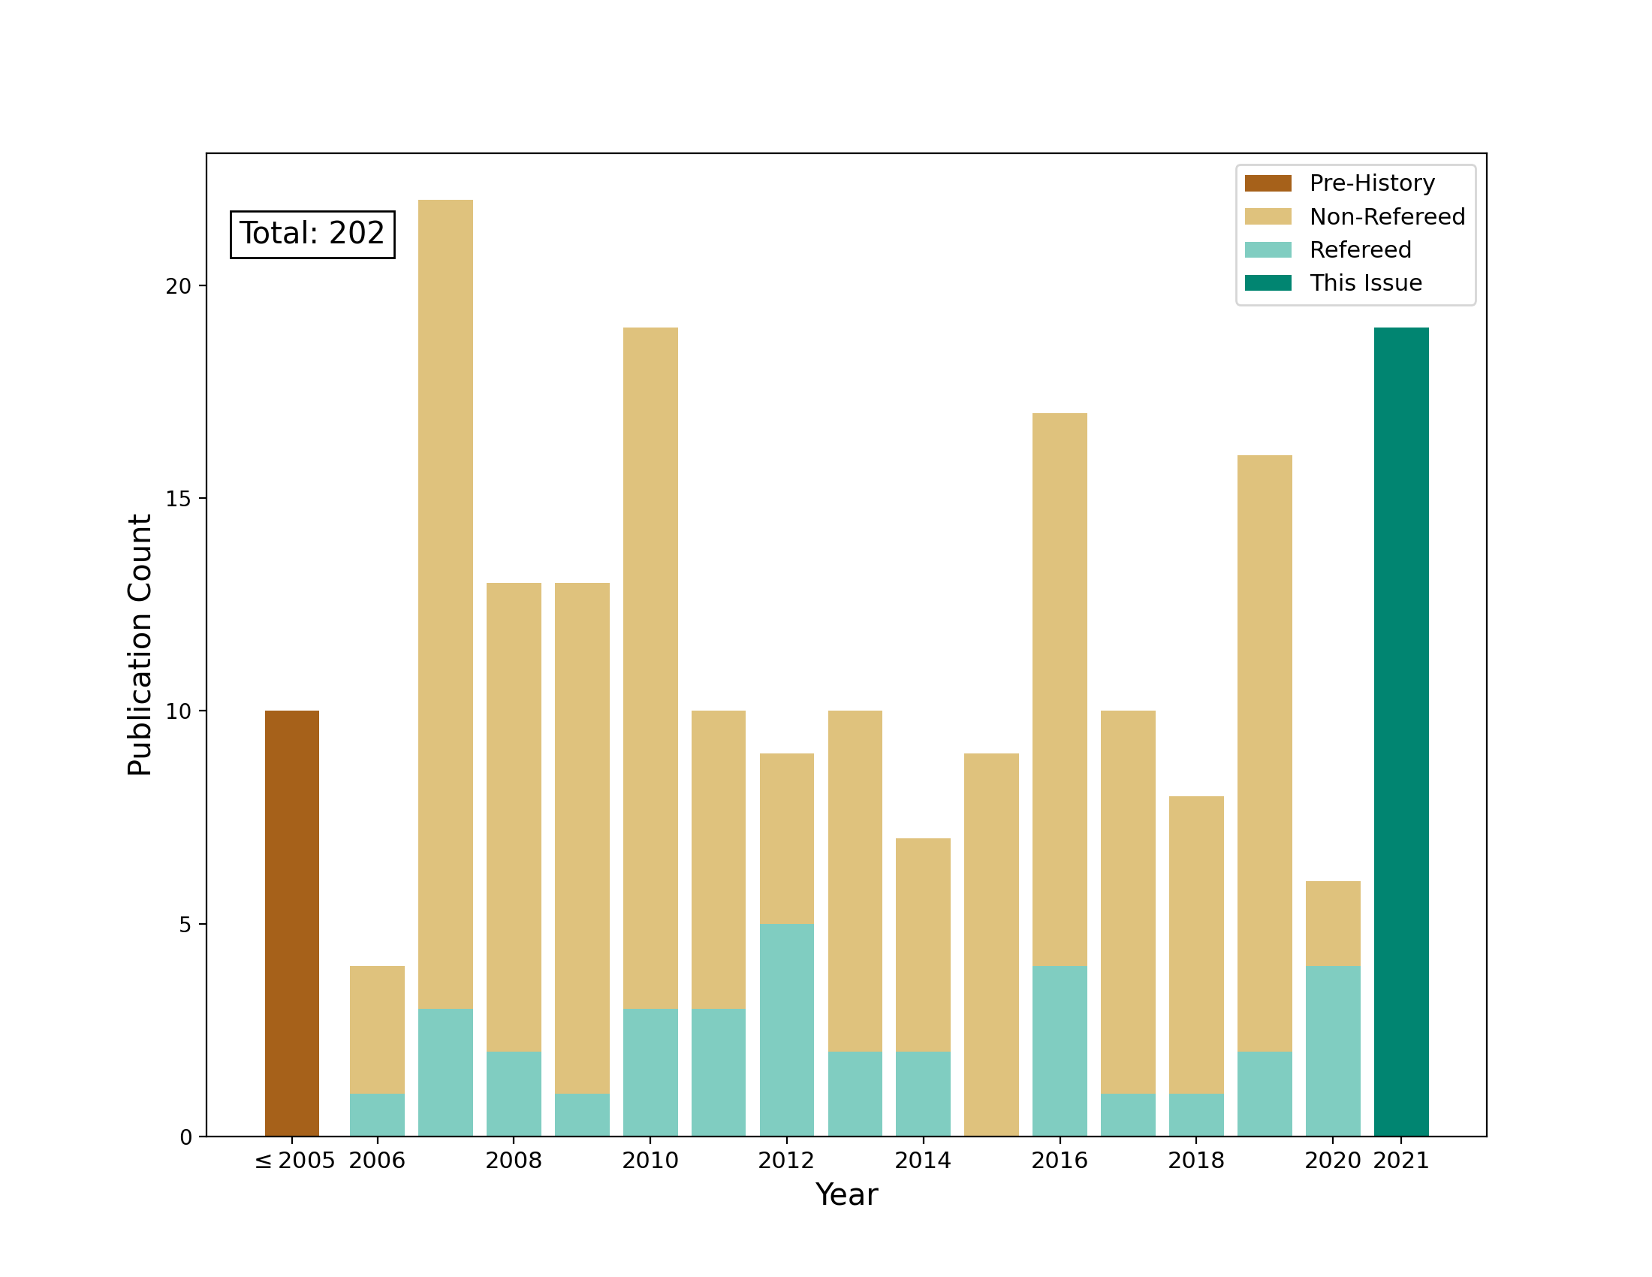Click the tan Non-Refereed segment of 2014 bar
Image resolution: width=1652 pixels, height=1277 pixels.
(923, 945)
